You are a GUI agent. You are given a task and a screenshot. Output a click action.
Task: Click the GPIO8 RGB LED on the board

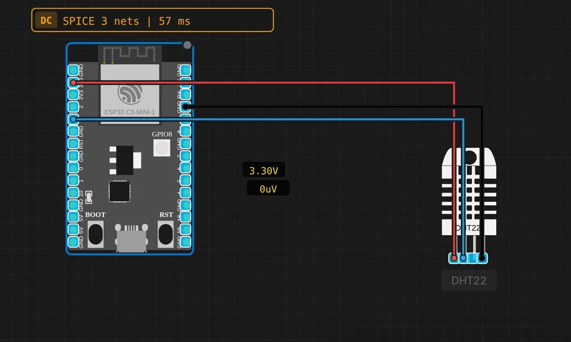162,148
